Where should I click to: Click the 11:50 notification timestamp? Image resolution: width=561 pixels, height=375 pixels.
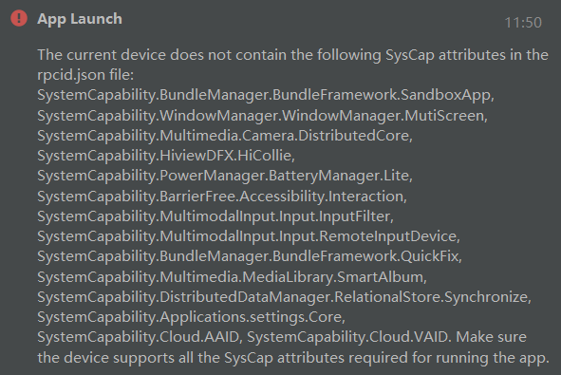[x=523, y=23]
